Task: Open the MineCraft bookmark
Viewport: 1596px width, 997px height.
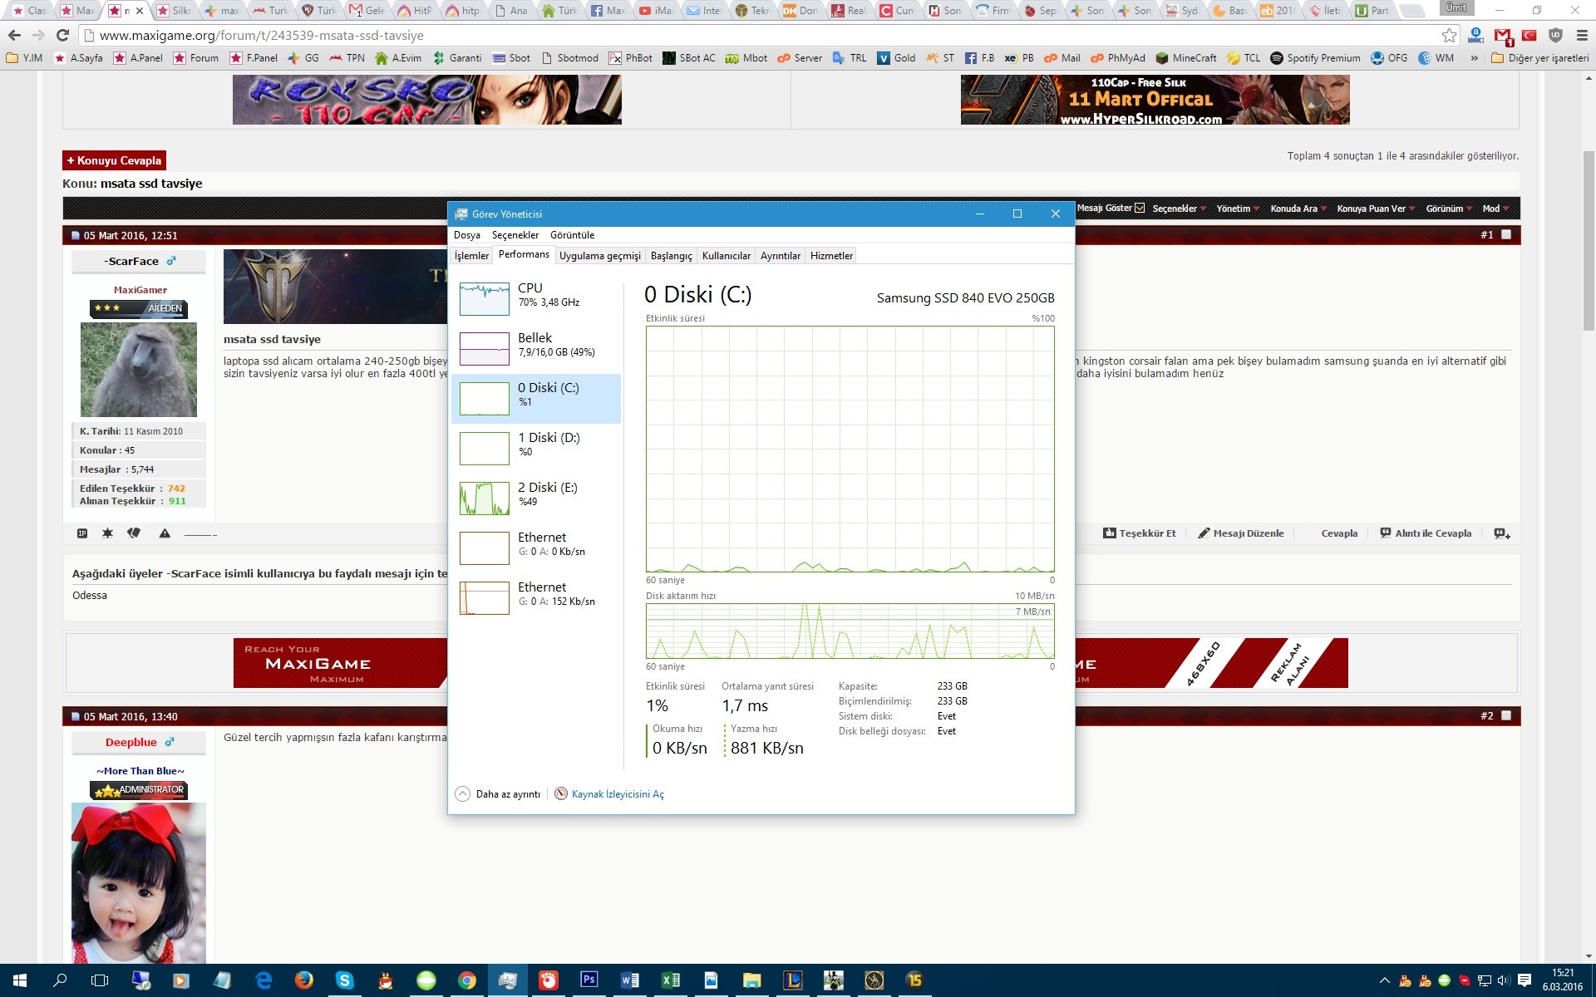Action: point(1186,58)
